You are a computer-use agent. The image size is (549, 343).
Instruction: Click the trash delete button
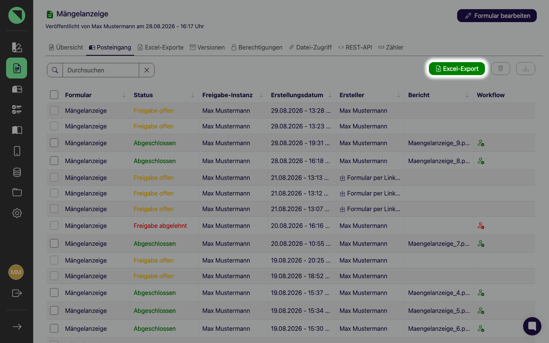click(501, 69)
